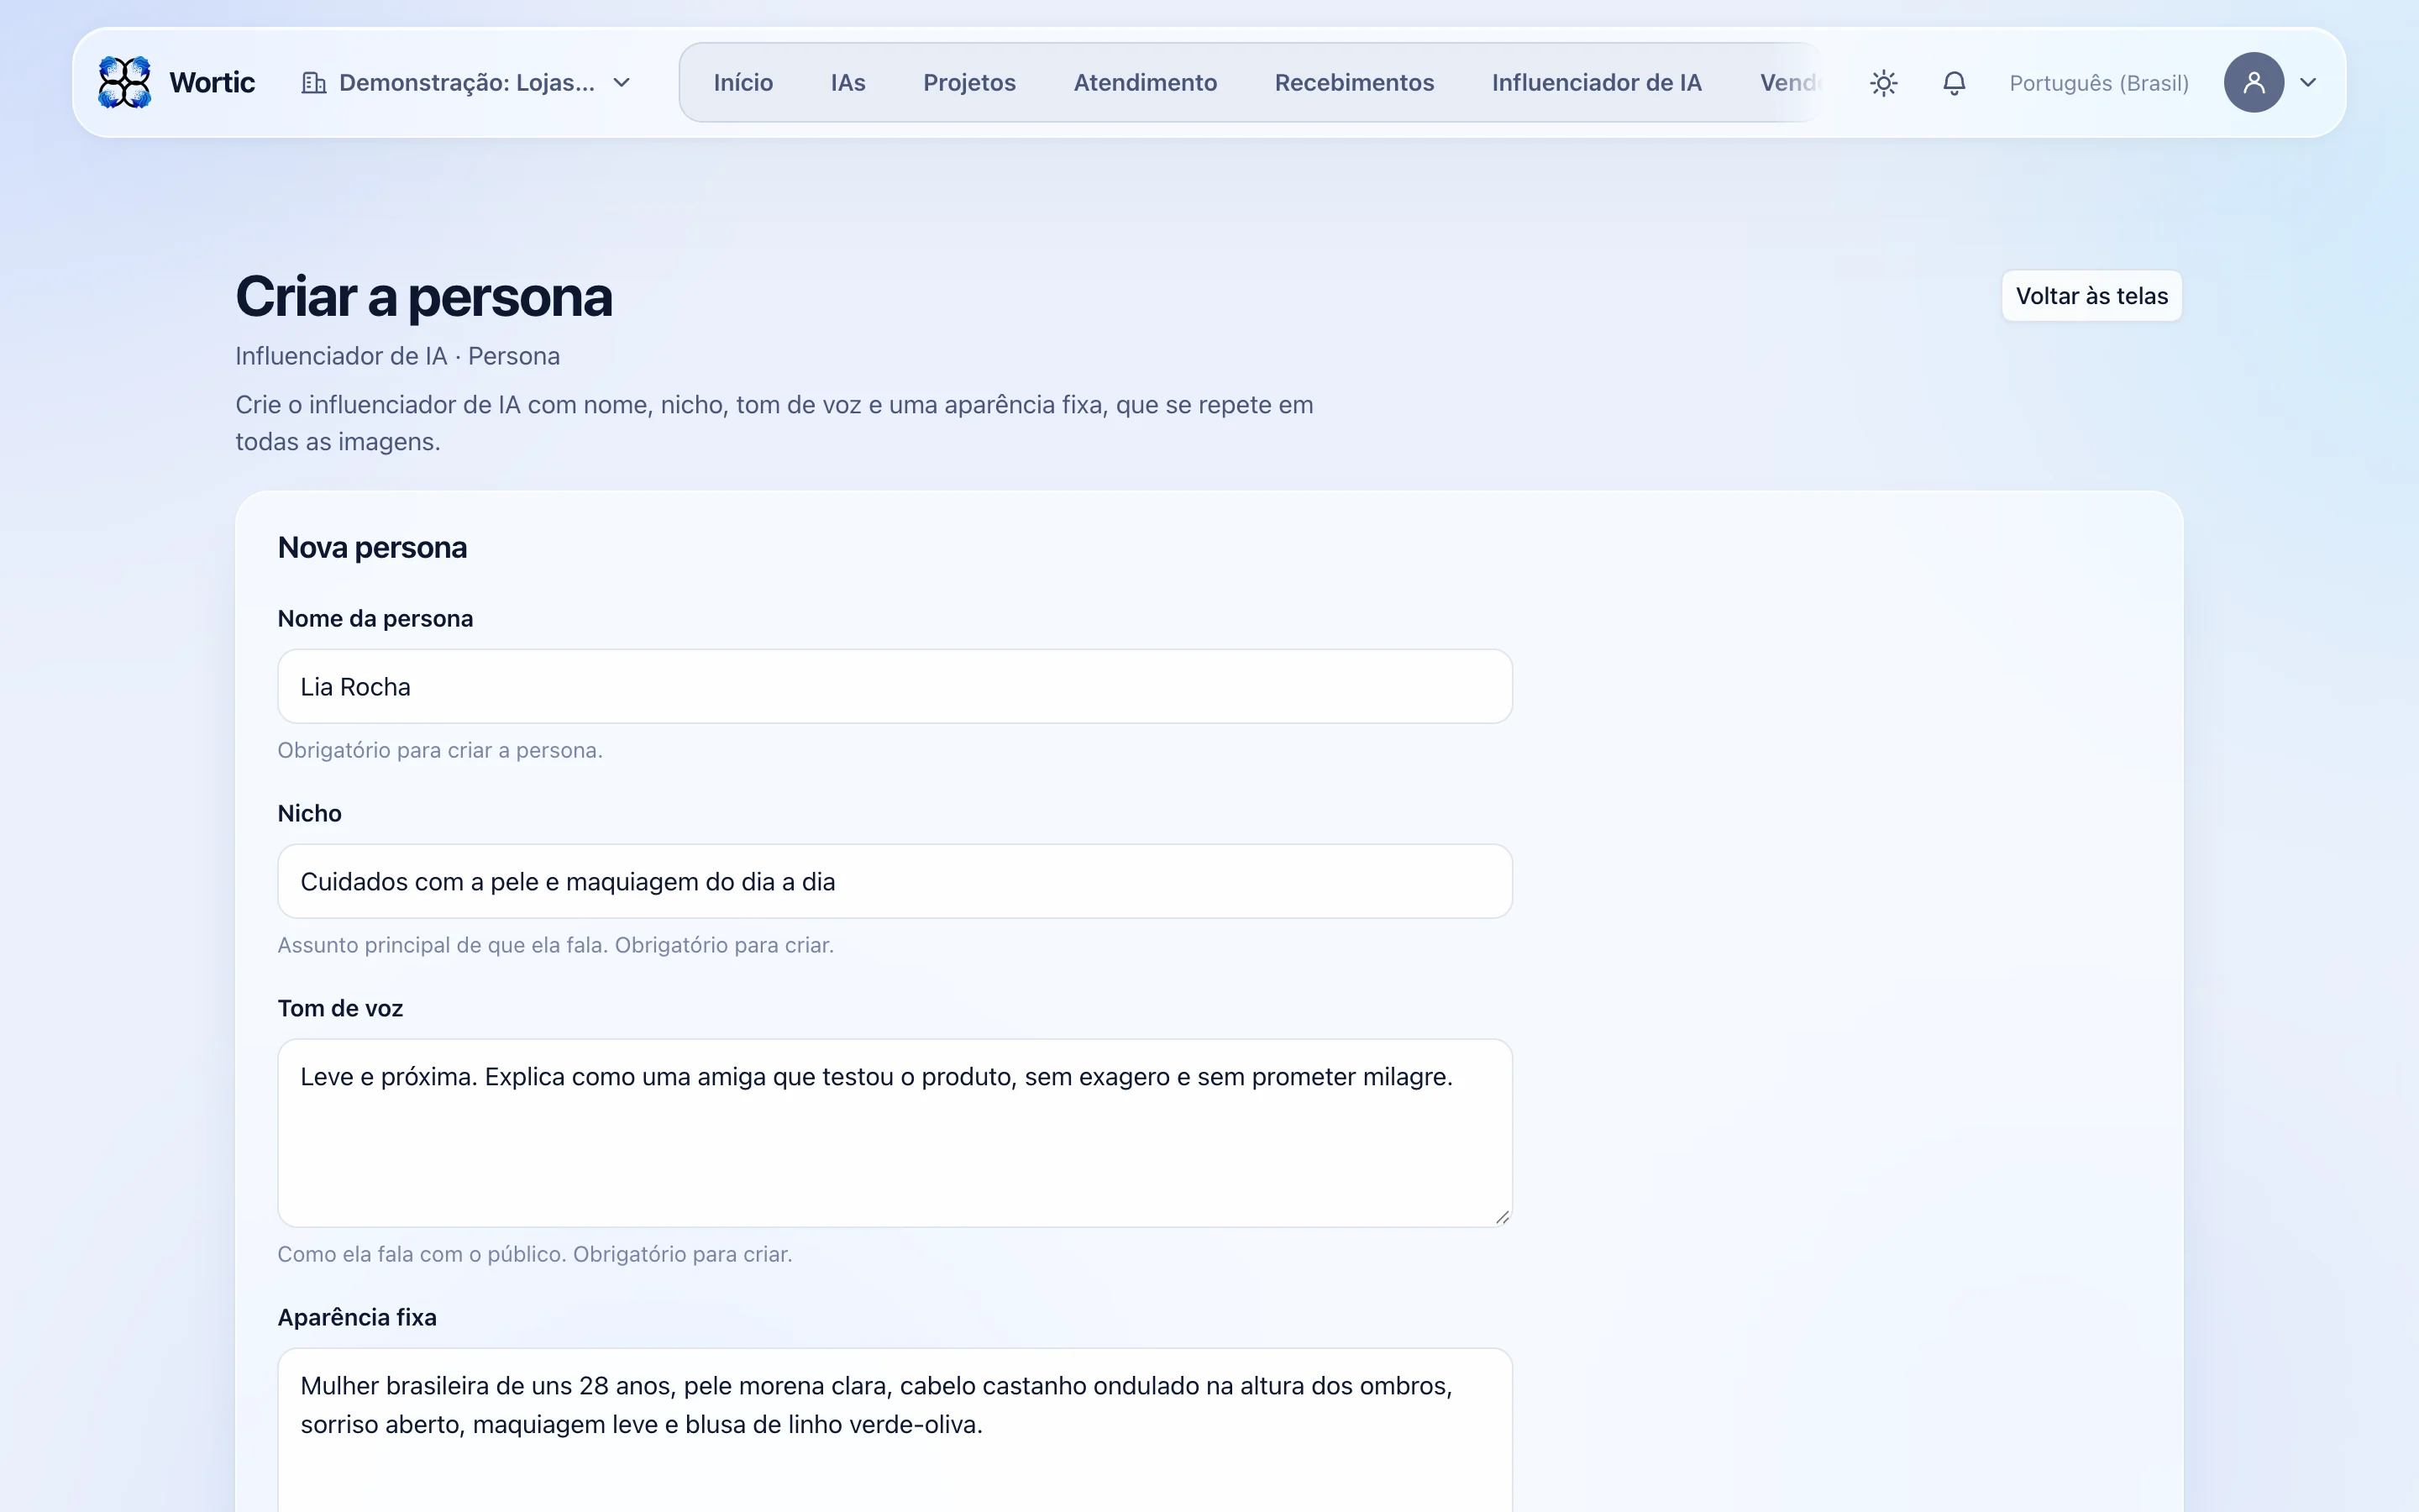Viewport: 2419px width, 1512px height.
Task: Focus the Nome da persona field
Action: click(895, 687)
